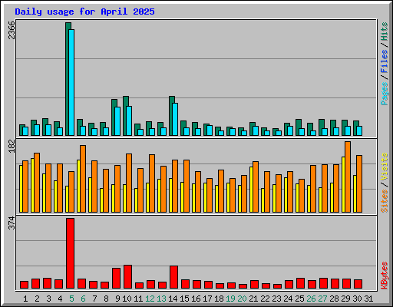Click the Files legend label

[x=385, y=61]
